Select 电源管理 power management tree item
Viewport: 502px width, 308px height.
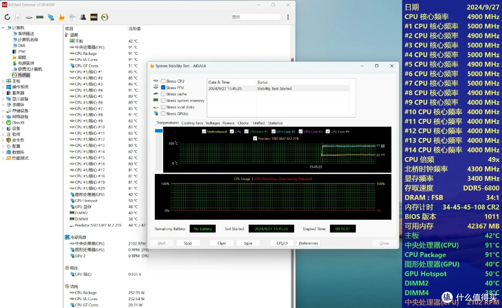(x=23, y=63)
